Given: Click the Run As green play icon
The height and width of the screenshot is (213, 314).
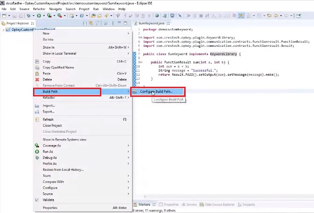Looking at the screenshot, I should [38, 151].
